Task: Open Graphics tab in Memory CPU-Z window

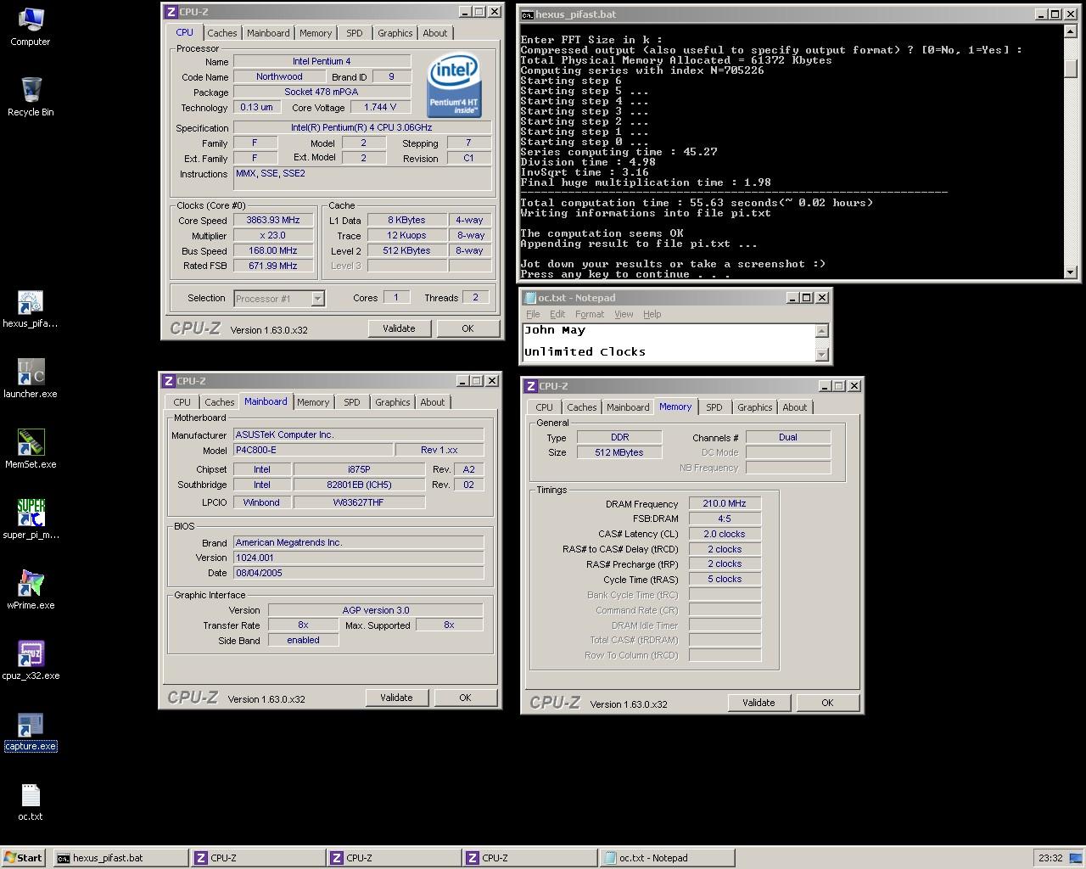Action: click(x=755, y=407)
